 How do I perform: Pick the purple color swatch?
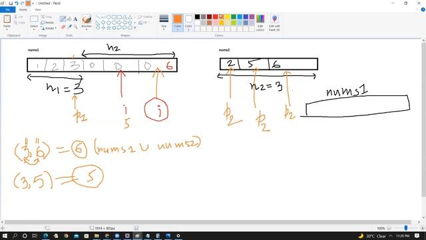[252, 17]
